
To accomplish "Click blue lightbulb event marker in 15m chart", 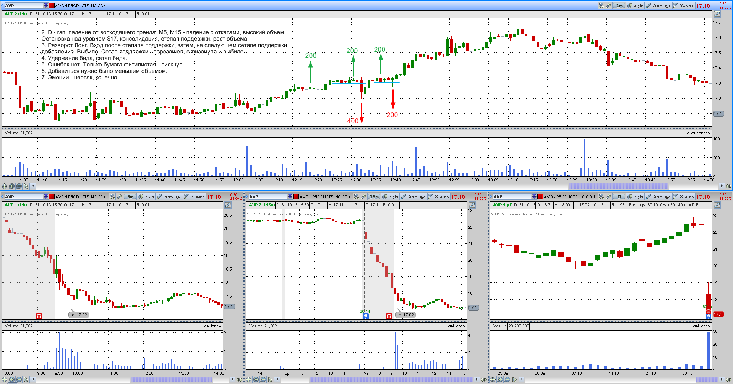I will coord(366,316).
